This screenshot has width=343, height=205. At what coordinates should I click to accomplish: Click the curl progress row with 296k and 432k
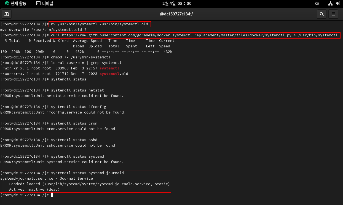pos(86,52)
